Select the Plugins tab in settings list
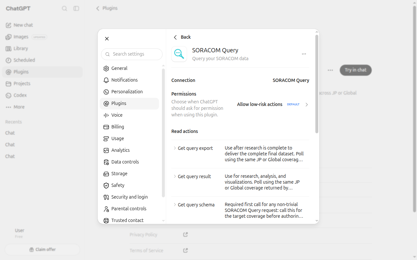 tap(129, 103)
